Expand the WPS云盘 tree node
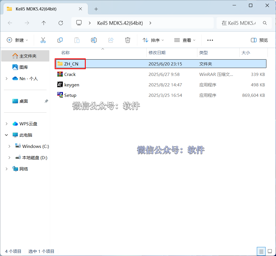This screenshot has width=276, height=256. (6, 124)
